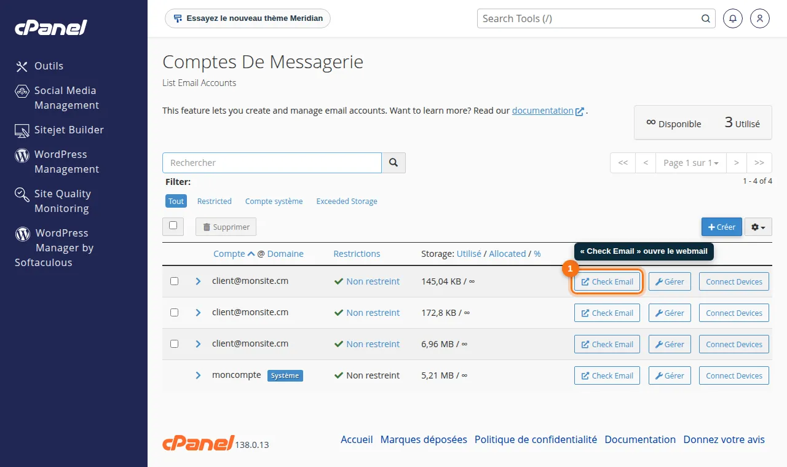This screenshot has height=467, width=787.
Task: Go to the last page with >>
Action: 759,163
